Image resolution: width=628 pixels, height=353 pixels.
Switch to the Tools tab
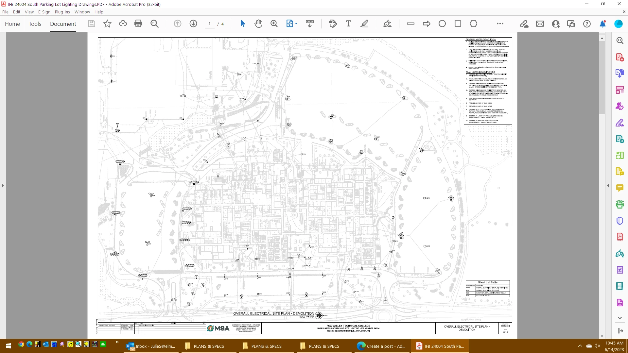click(x=35, y=24)
